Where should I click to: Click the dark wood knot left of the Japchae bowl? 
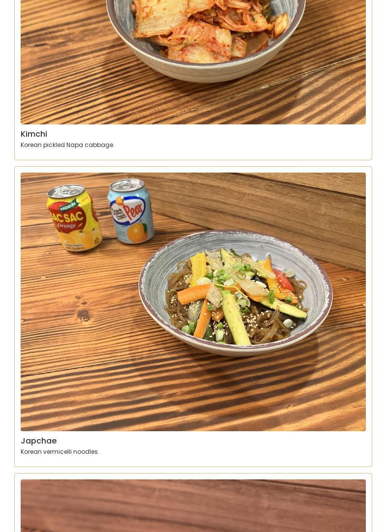pyautogui.click(x=83, y=315)
